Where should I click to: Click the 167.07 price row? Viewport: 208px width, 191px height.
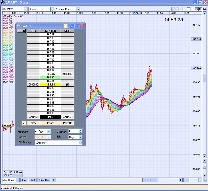50,34
